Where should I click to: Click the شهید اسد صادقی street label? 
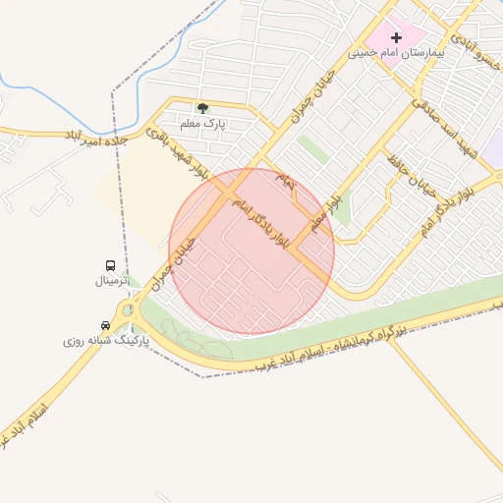coord(444,129)
